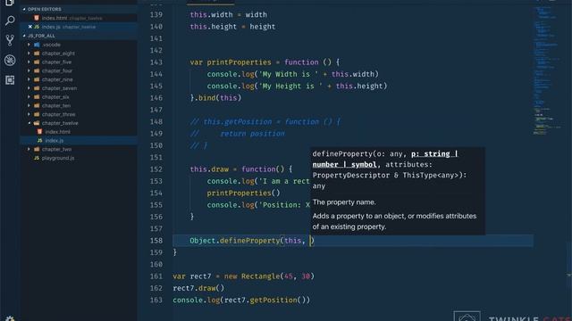The height and width of the screenshot is (321, 572).
Task: Click the .vscode folder icon
Action: click(x=37, y=45)
